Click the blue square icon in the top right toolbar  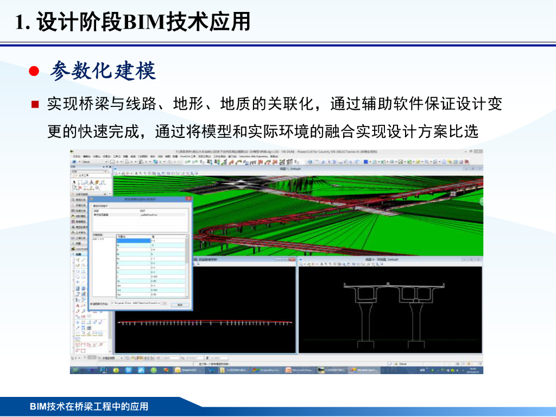365,162
